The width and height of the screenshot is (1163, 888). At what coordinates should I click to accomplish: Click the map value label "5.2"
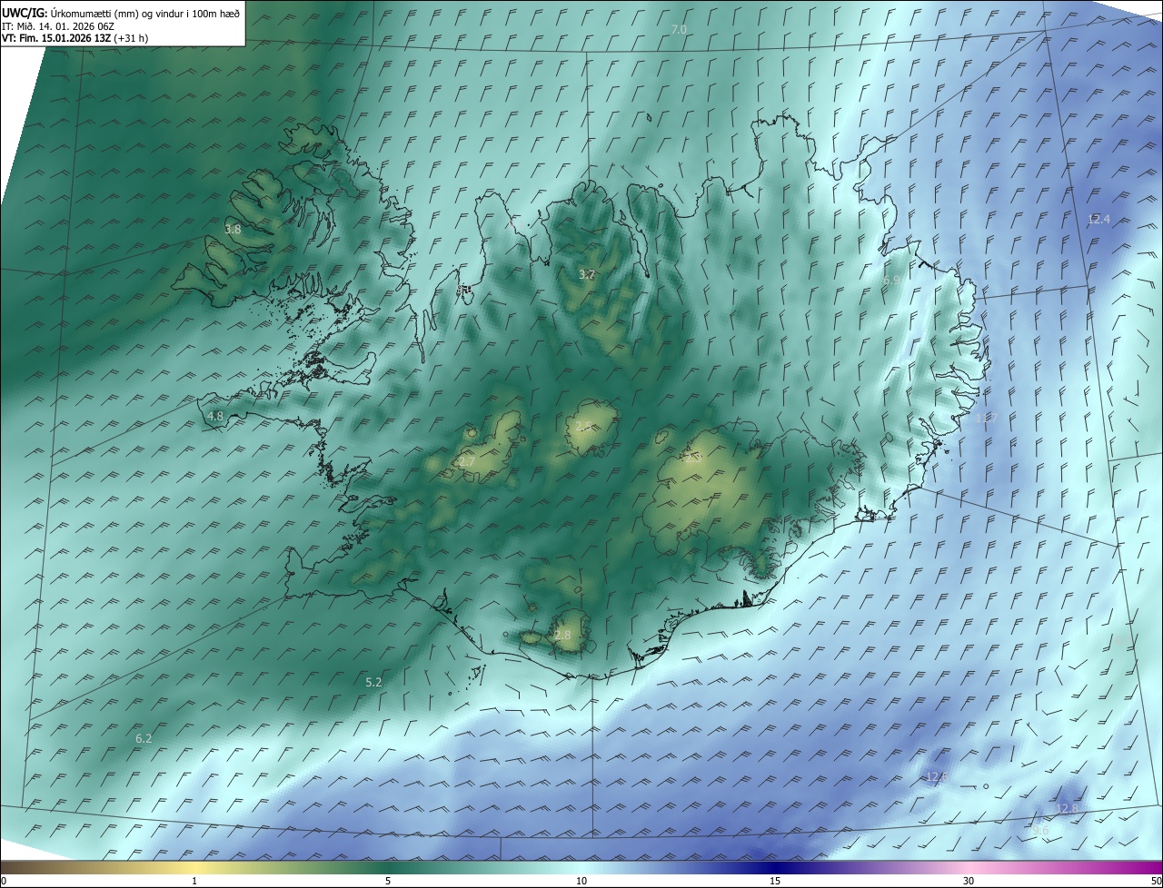click(x=373, y=682)
